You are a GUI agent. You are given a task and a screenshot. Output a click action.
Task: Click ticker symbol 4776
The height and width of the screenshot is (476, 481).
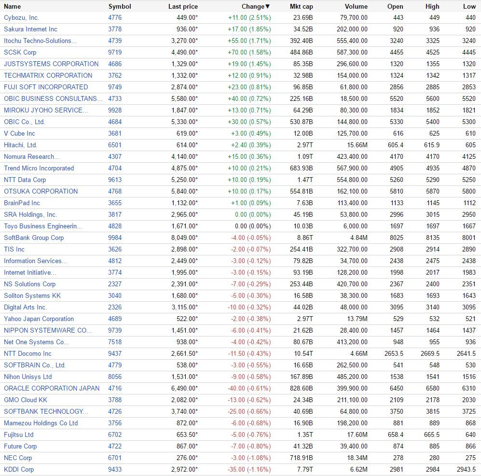(115, 18)
